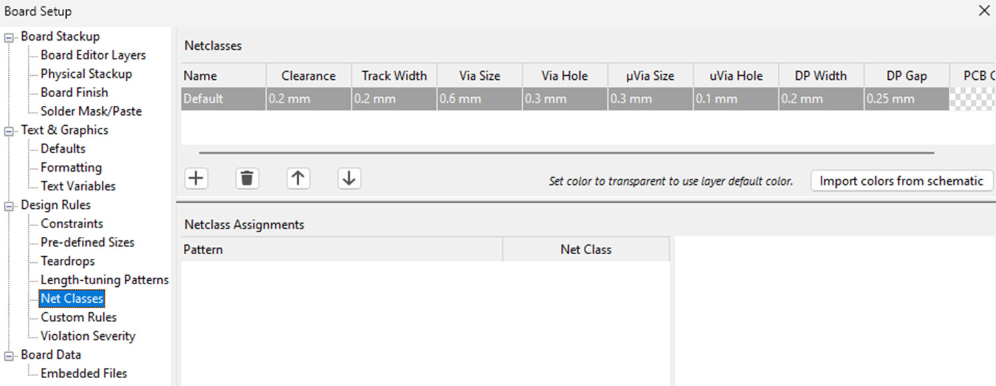996x386 pixels.
Task: Select Custom Rules in the tree
Action: [x=78, y=317]
